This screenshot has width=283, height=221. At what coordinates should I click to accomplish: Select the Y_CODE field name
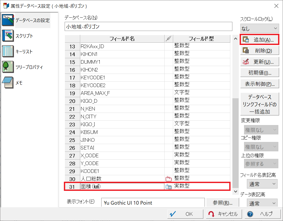click(x=90, y=163)
